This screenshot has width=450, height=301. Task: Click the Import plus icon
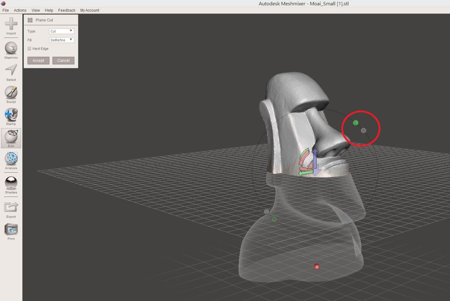pyautogui.click(x=11, y=24)
